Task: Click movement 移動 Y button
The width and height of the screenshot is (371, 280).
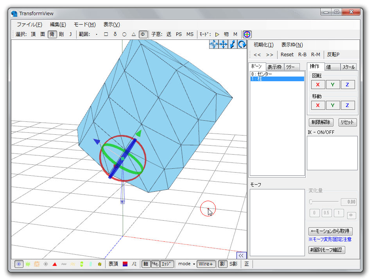Action: click(x=333, y=105)
